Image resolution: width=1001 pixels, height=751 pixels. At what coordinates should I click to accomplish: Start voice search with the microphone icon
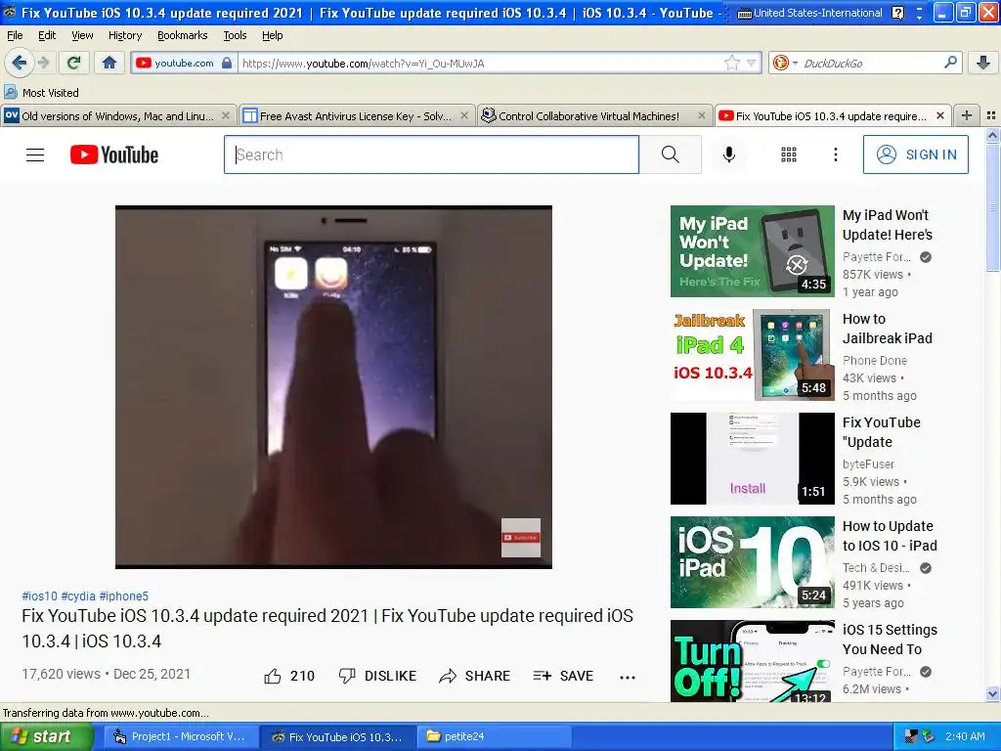[x=729, y=155]
